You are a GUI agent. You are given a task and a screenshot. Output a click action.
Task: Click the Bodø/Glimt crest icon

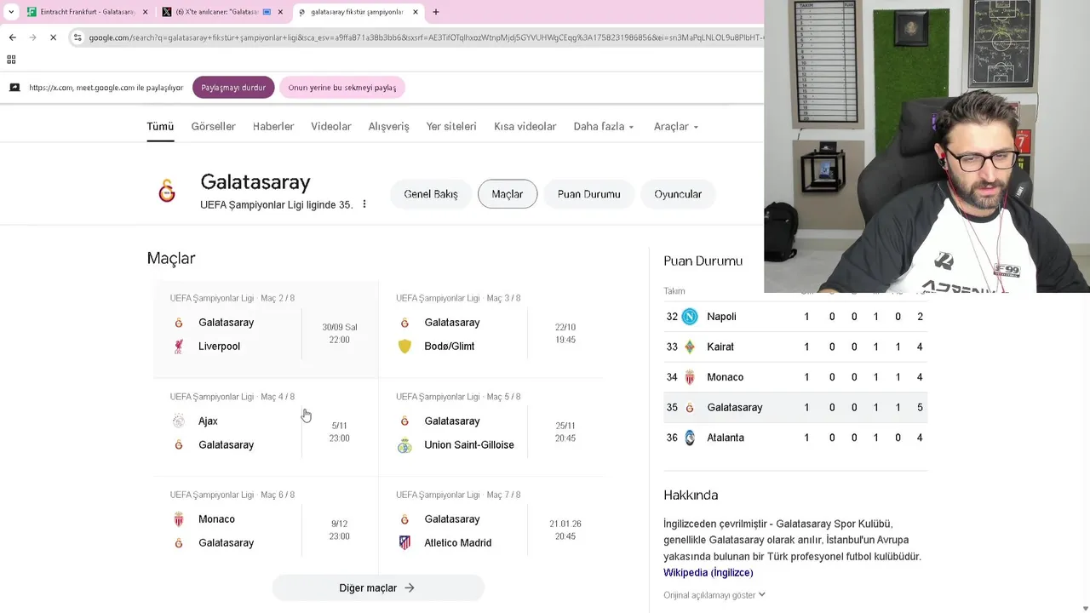coord(404,347)
